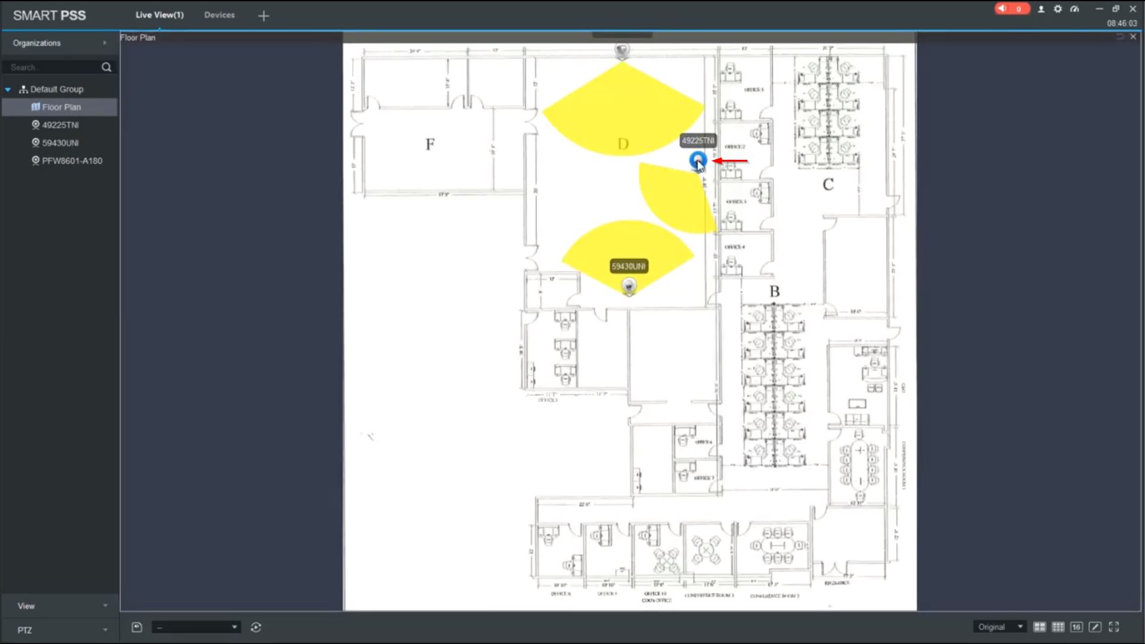The image size is (1145, 644).
Task: Open system status gauge icon
Action: click(x=1075, y=9)
